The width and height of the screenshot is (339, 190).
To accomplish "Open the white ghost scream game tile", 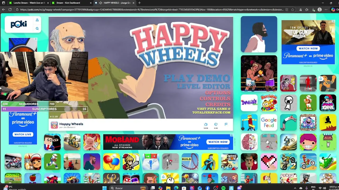I will point(288,103).
